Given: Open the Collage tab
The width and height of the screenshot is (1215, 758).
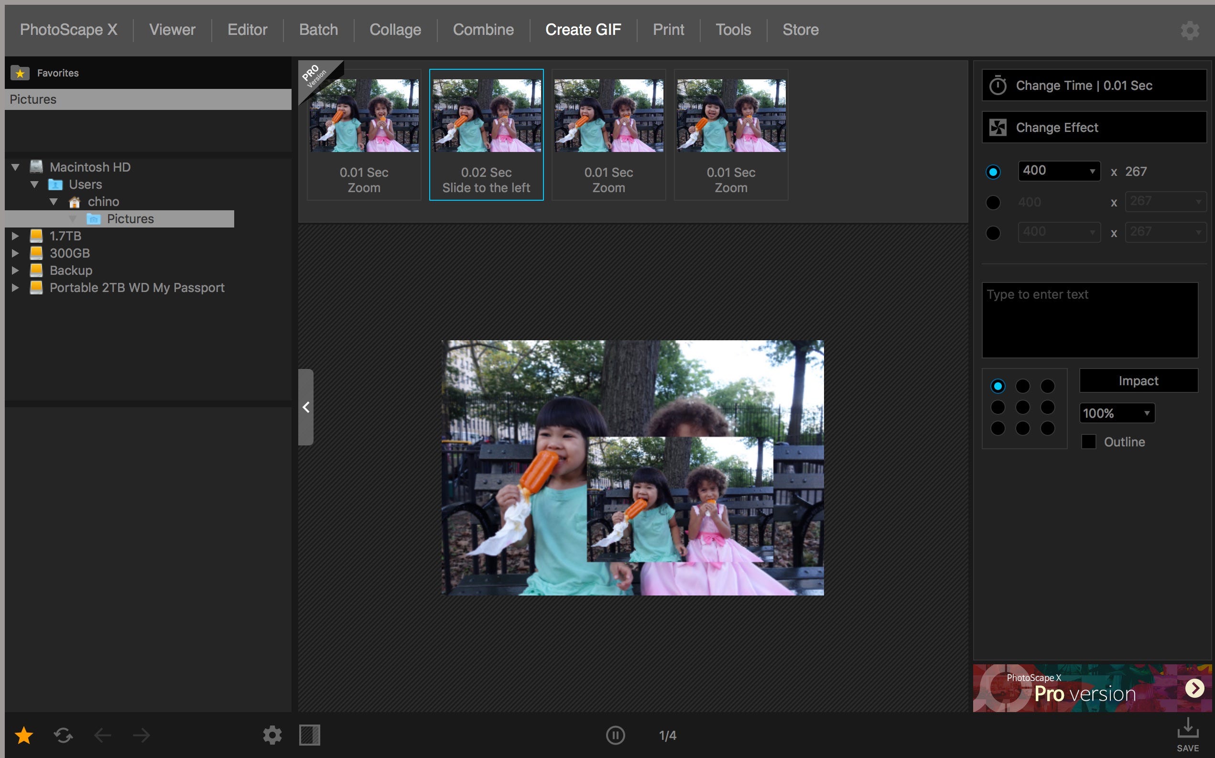Looking at the screenshot, I should click(395, 30).
